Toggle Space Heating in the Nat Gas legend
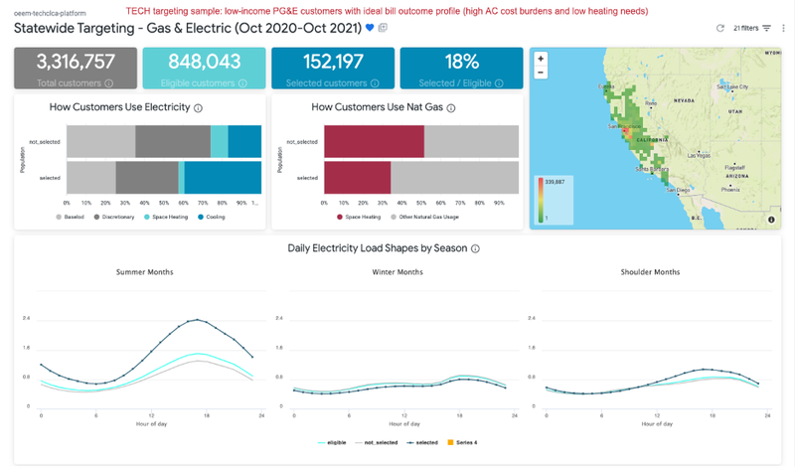Screen dimensions: 795x468 pyautogui.click(x=361, y=216)
